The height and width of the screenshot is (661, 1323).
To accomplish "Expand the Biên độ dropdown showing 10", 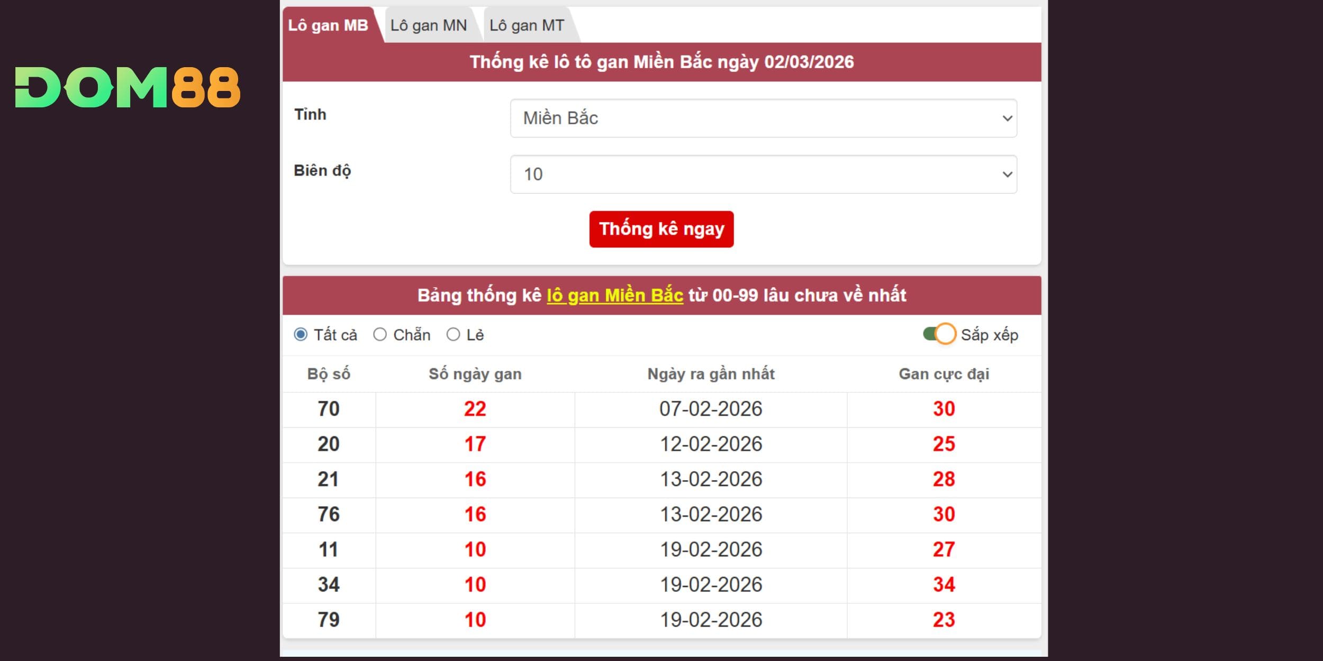I will [x=763, y=174].
